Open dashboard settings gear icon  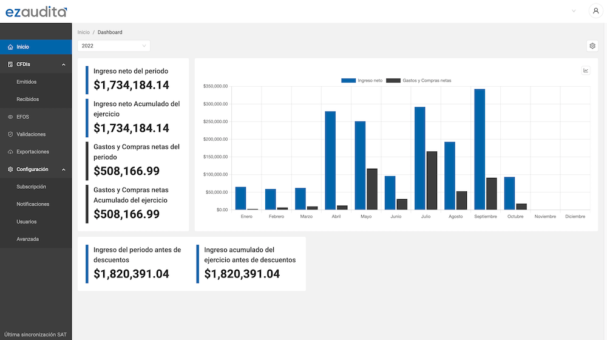pos(592,46)
